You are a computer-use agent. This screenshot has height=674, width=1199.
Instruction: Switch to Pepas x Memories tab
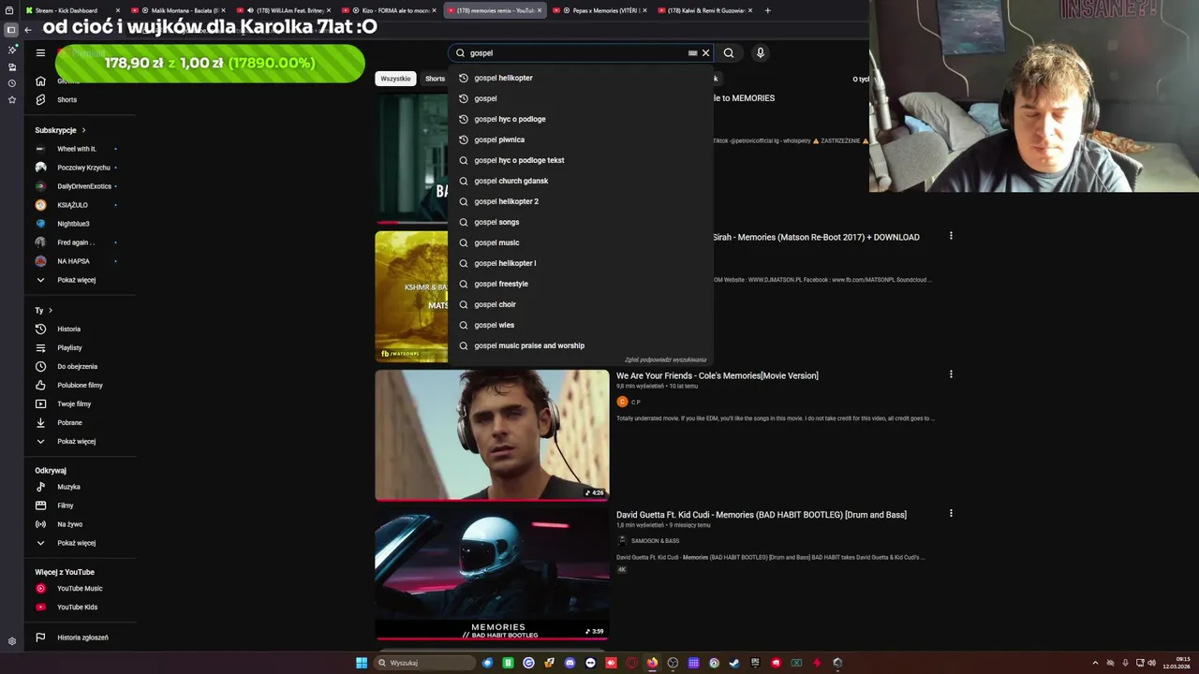599,10
